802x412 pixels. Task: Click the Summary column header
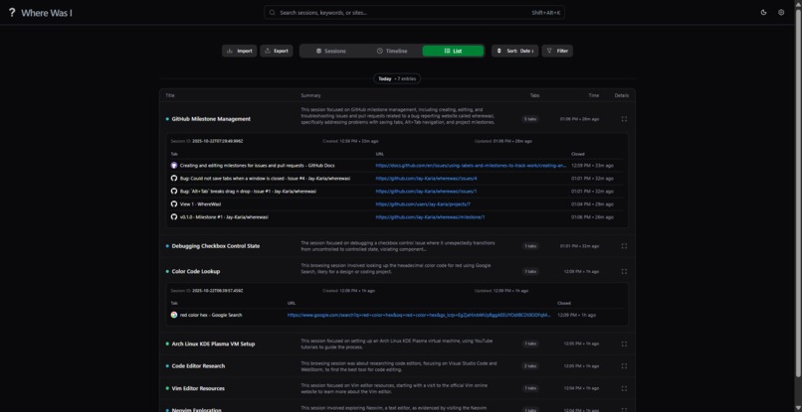pos(310,95)
